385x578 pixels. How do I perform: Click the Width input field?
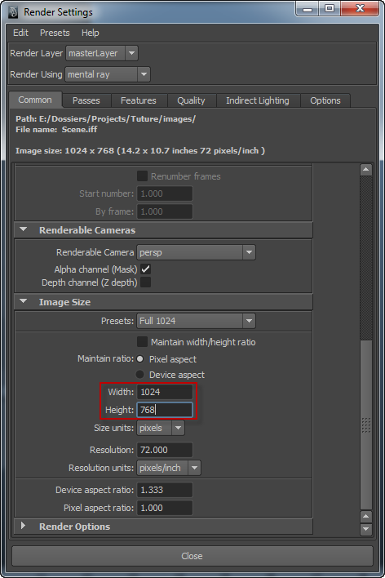click(165, 392)
